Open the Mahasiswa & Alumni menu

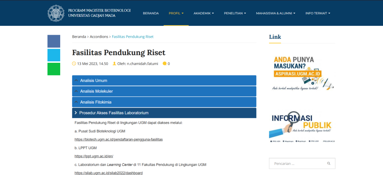[x=275, y=13]
